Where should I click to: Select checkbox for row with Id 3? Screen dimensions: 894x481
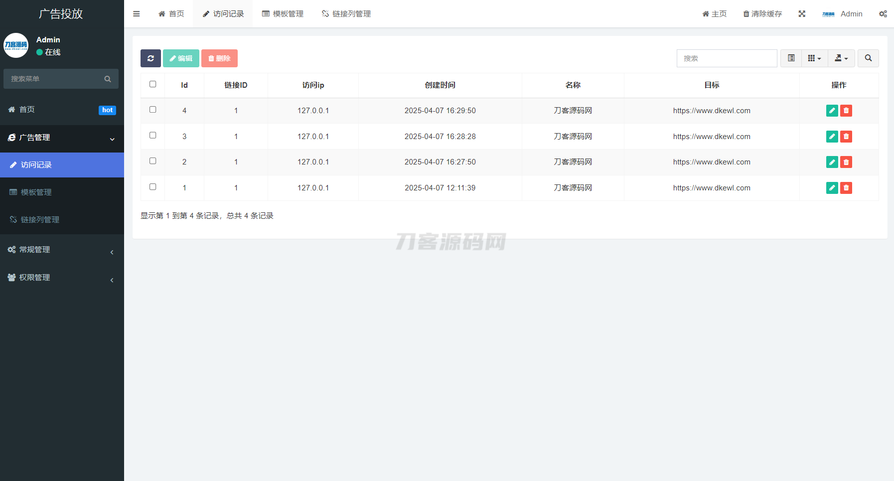153,136
